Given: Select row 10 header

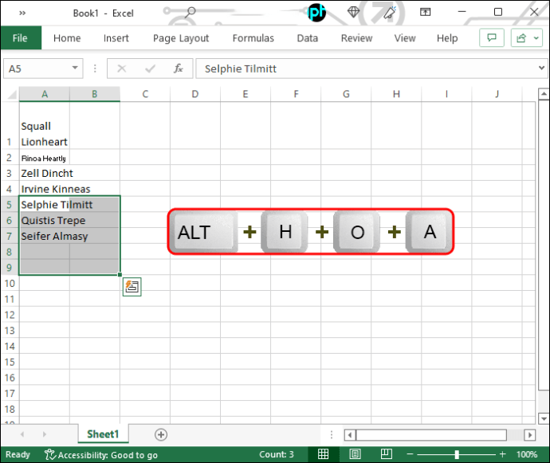Looking at the screenshot, I should [x=10, y=283].
